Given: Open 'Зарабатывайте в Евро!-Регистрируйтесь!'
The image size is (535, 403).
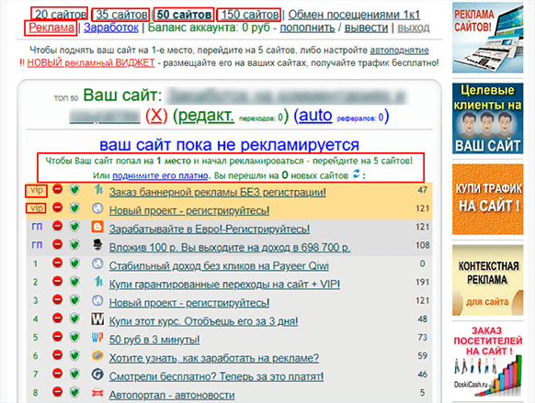Looking at the screenshot, I should [x=210, y=229].
